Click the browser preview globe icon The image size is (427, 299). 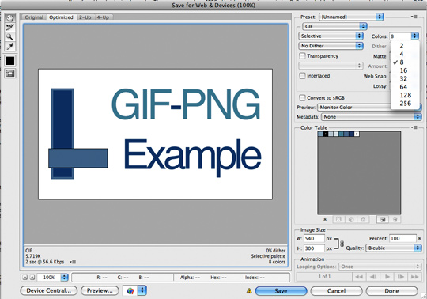coord(130,290)
